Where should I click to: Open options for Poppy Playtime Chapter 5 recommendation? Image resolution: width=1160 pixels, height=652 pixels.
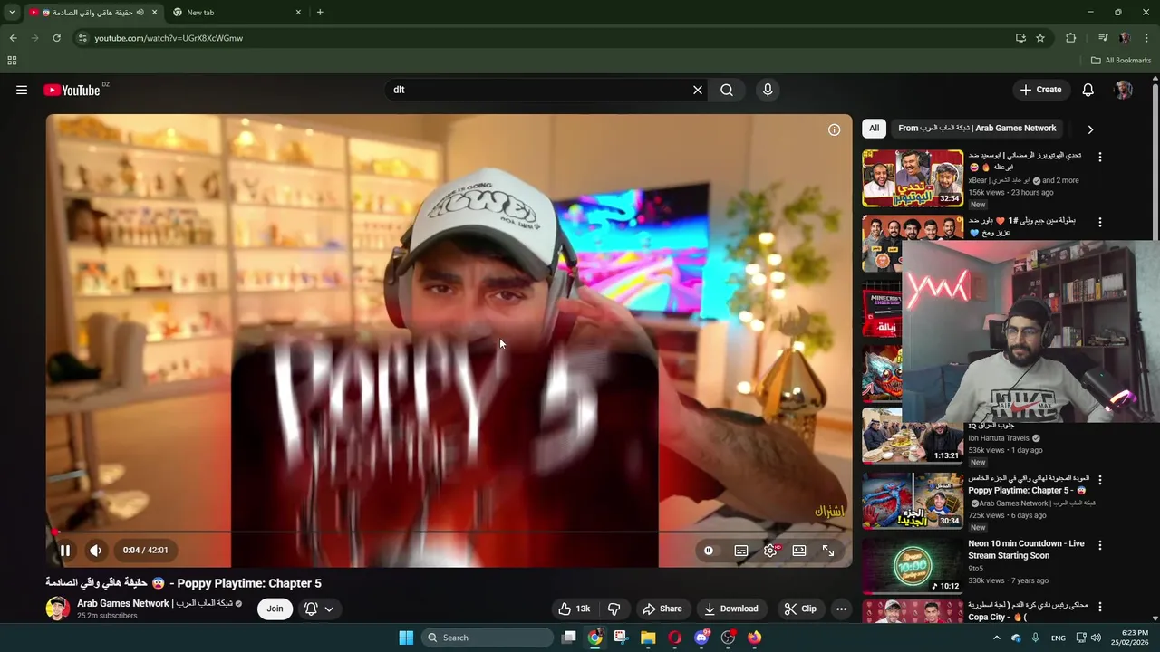click(x=1100, y=479)
